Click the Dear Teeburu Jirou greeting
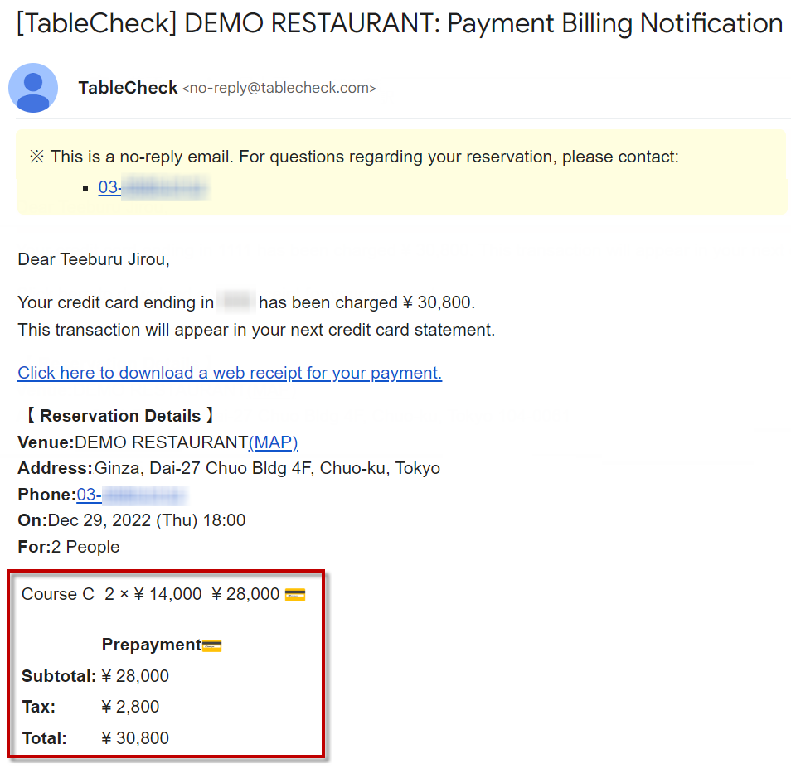 94,259
